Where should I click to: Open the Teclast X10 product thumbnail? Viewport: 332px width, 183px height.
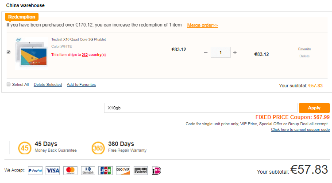31,52
